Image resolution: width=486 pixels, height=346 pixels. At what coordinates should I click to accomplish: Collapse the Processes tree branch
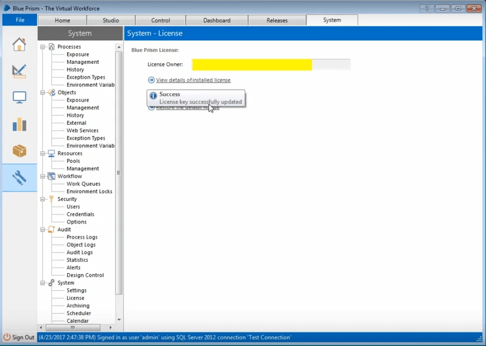43,47
